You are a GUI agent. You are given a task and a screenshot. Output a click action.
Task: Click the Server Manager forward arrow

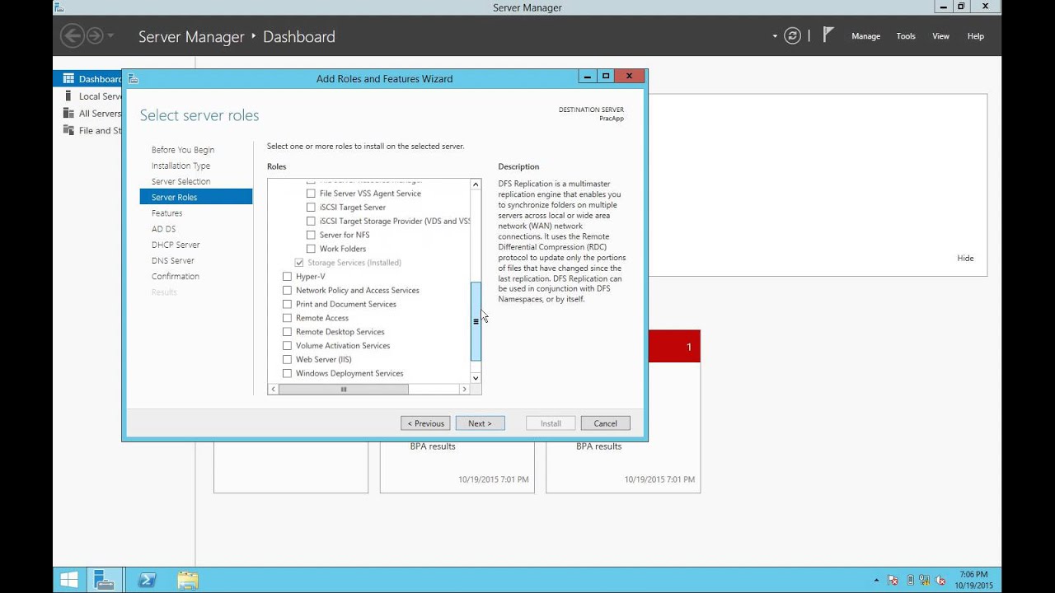click(95, 35)
